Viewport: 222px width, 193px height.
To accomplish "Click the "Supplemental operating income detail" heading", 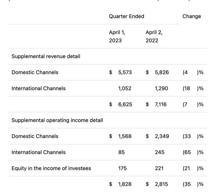I will point(57,120).
